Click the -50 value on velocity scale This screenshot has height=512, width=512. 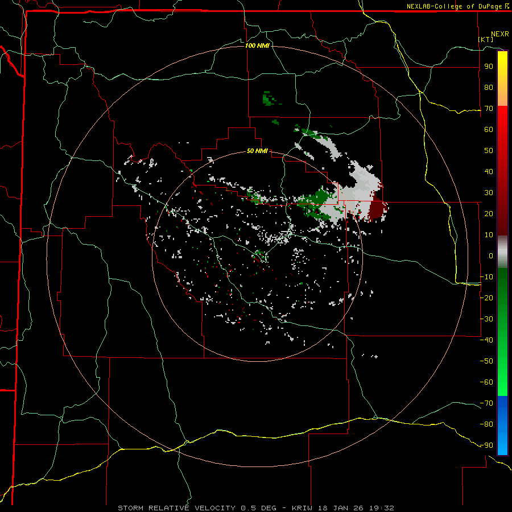pyautogui.click(x=486, y=361)
